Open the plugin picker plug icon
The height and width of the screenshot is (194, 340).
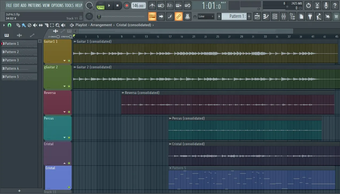click(x=310, y=16)
